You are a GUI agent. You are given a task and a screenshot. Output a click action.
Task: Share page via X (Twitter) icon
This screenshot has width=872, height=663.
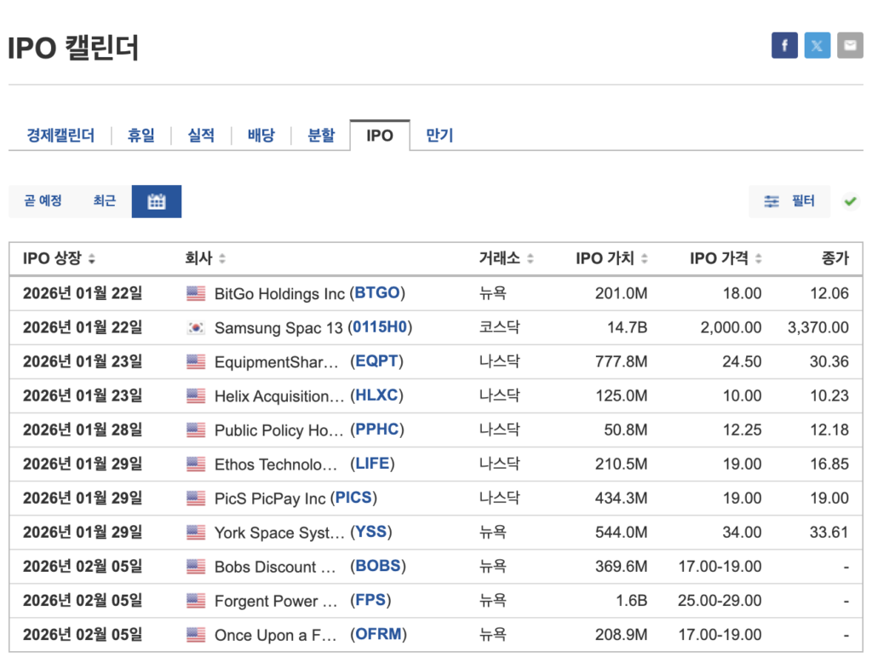click(x=817, y=45)
